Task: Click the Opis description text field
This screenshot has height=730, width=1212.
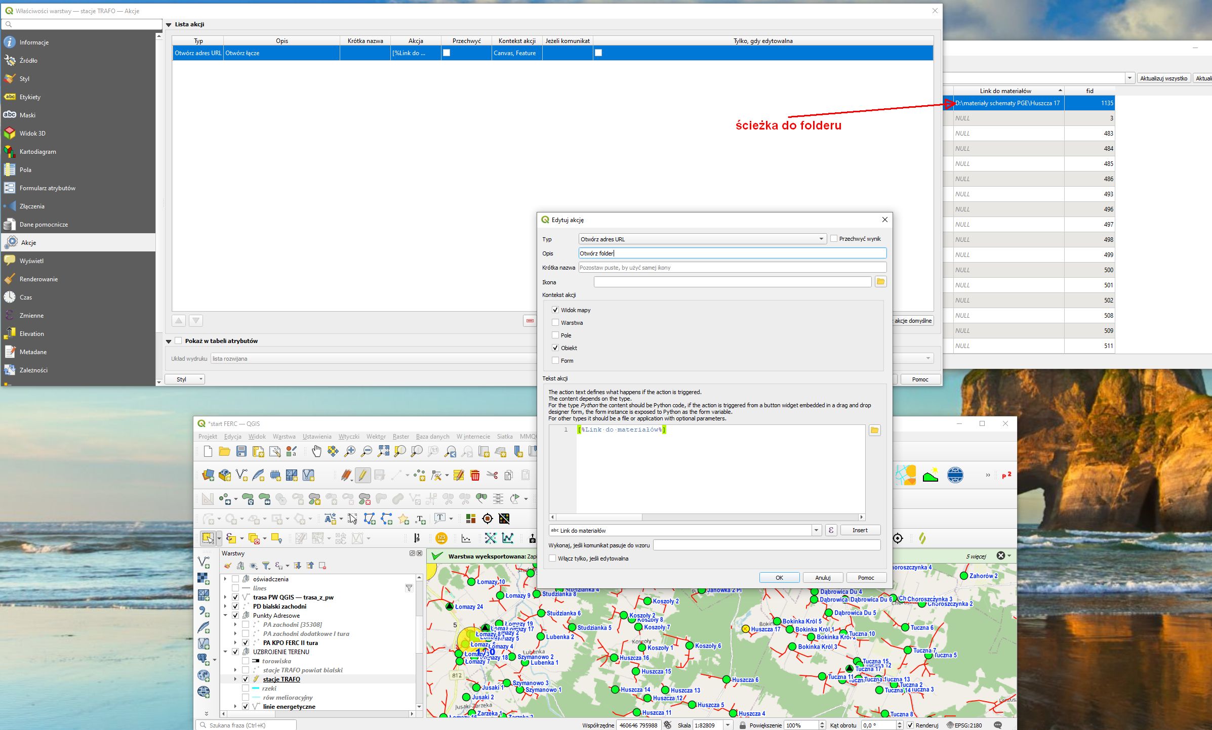Action: tap(732, 253)
